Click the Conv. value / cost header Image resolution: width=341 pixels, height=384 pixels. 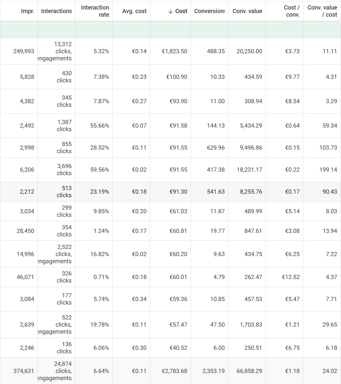click(322, 11)
